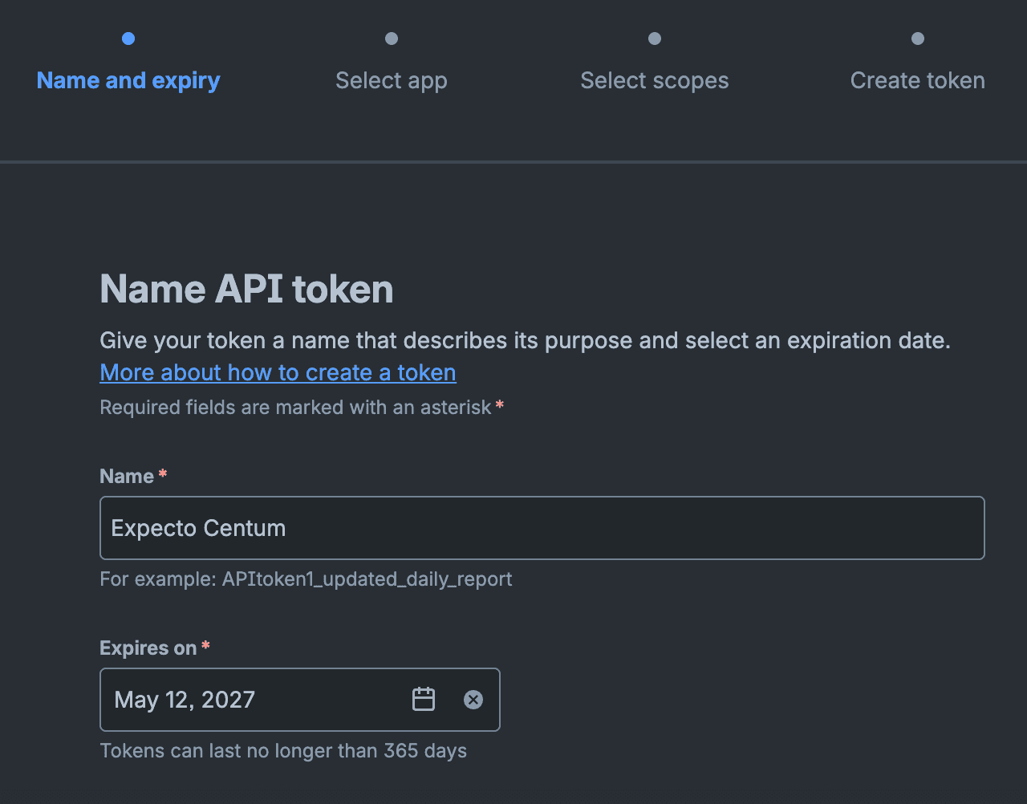1027x804 pixels.
Task: Clear the expiry date with the X icon
Action: click(x=473, y=700)
